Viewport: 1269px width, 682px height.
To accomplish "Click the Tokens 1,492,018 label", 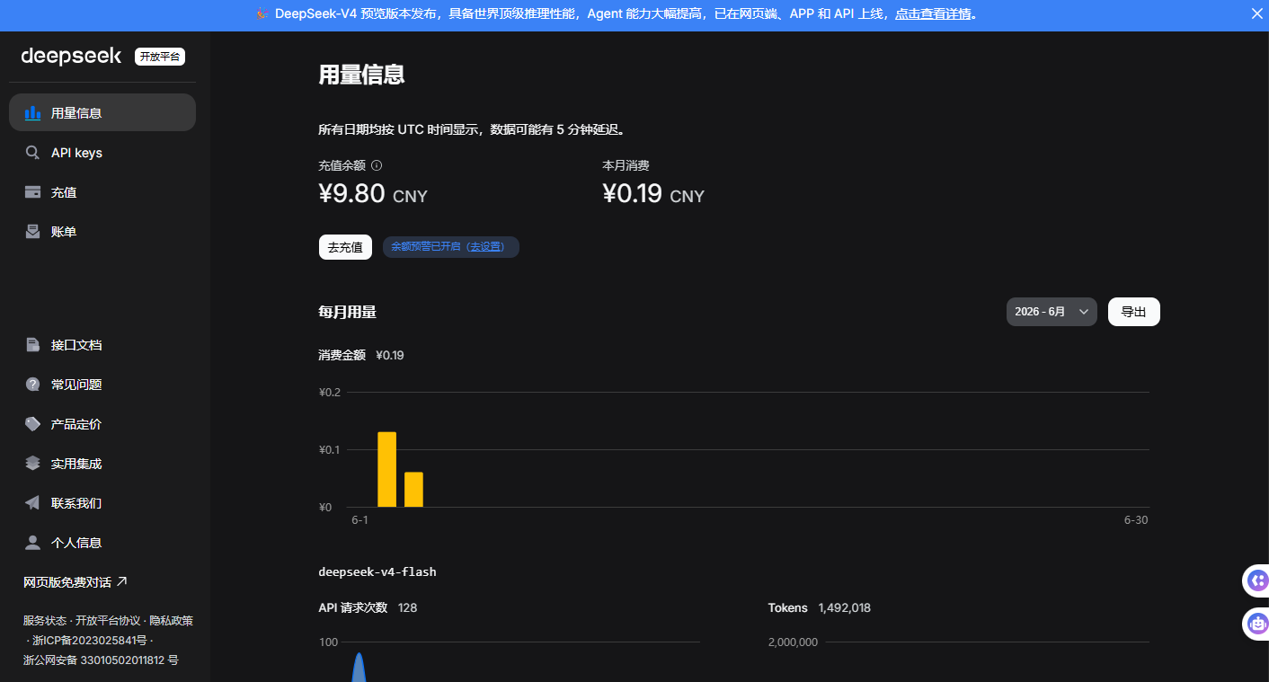I will coord(819,607).
